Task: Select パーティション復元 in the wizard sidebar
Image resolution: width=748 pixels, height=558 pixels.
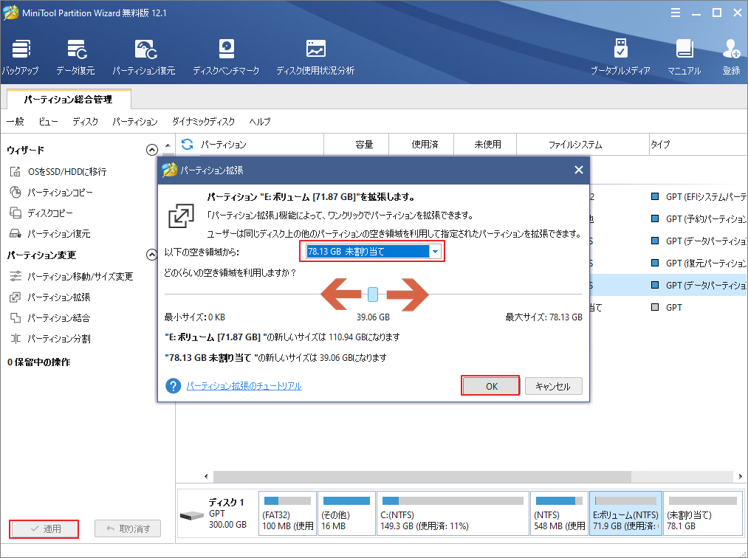Action: 49,234
